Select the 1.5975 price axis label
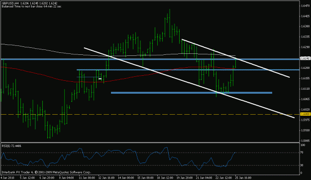311x180 pixels. point(305,120)
